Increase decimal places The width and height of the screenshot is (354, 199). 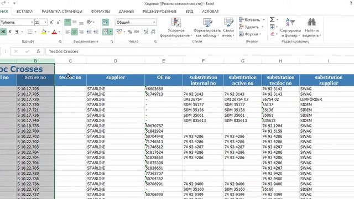coord(146,32)
